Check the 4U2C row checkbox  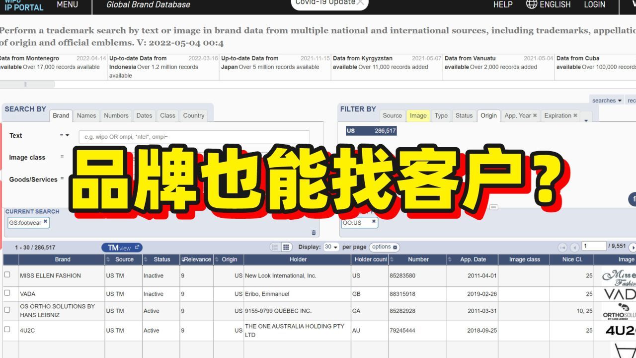7,329
